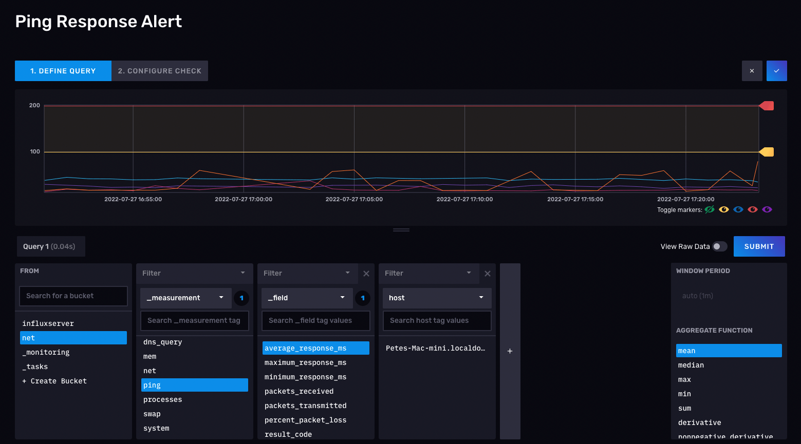Select the Query 1 tab
The width and height of the screenshot is (801, 444).
click(x=50, y=246)
